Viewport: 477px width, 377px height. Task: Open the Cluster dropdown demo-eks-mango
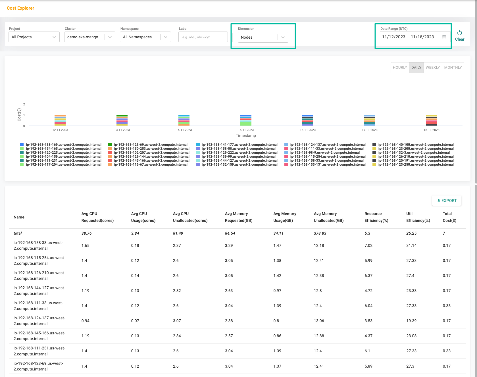pos(90,37)
